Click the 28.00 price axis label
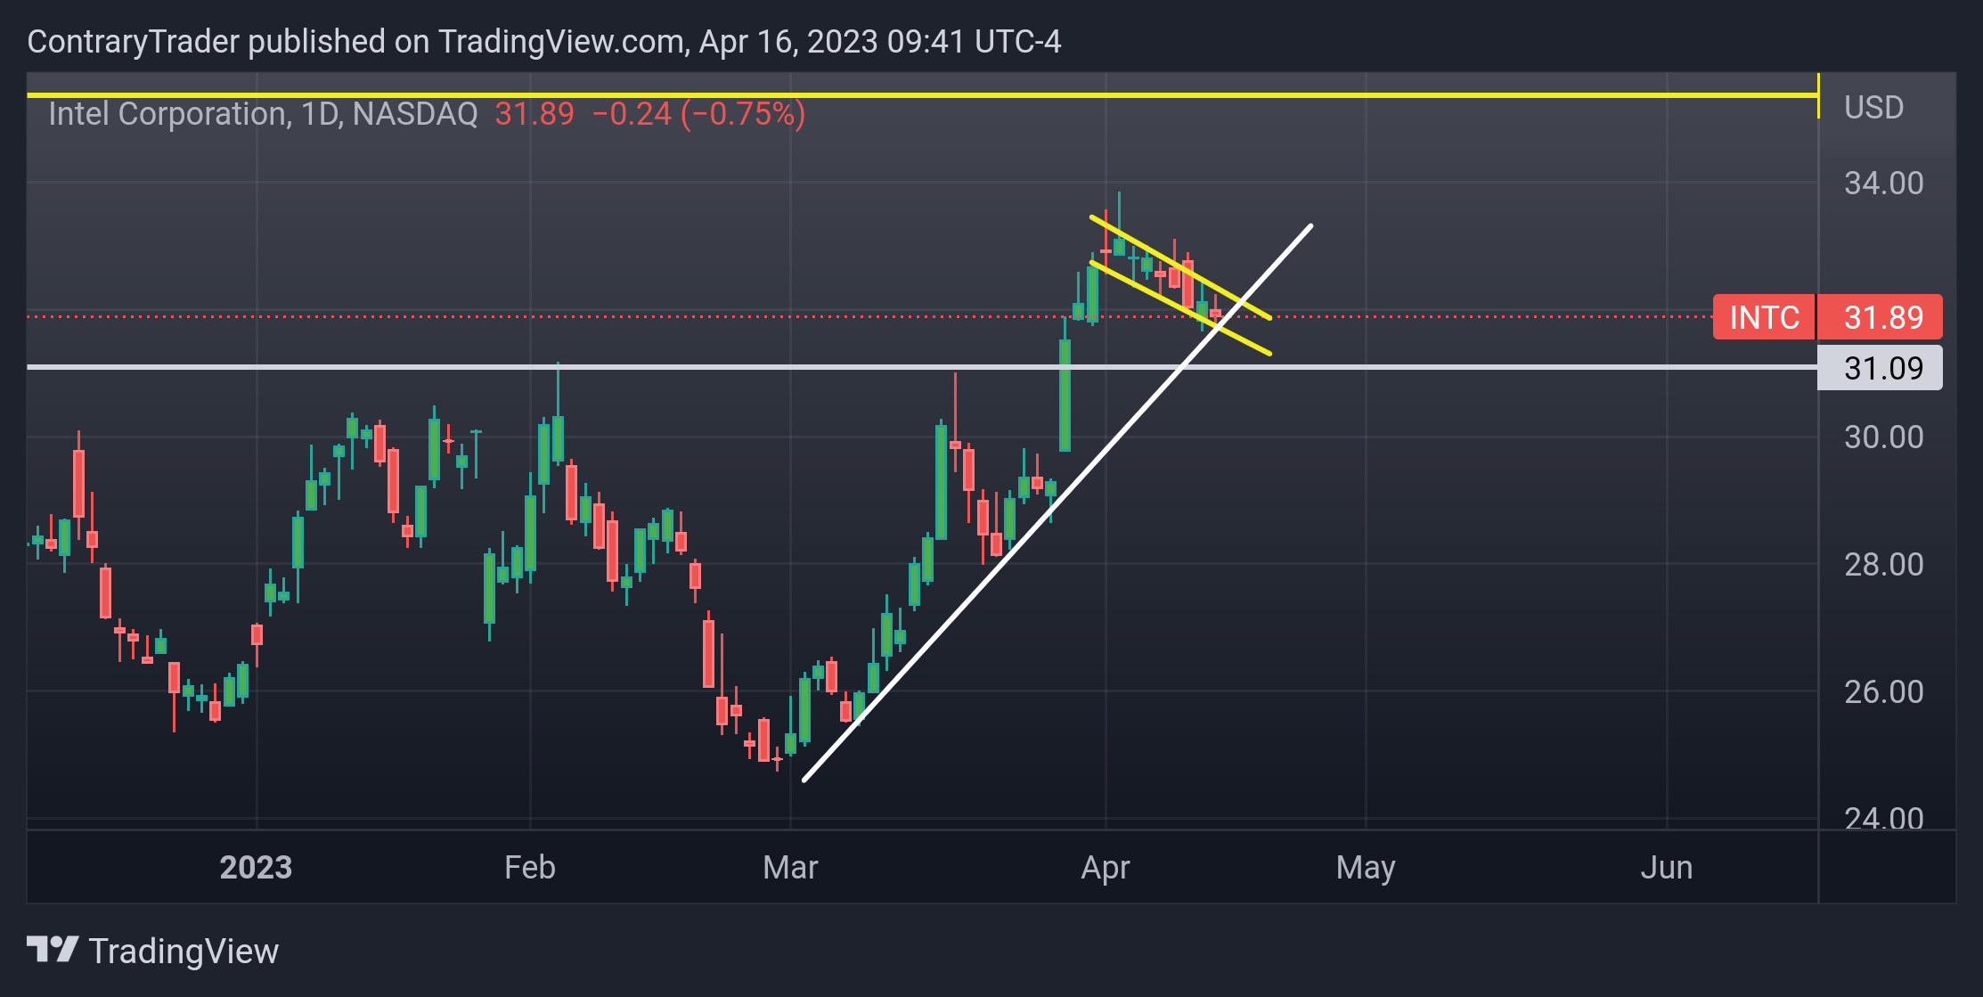Image resolution: width=1983 pixels, height=997 pixels. [x=1883, y=565]
